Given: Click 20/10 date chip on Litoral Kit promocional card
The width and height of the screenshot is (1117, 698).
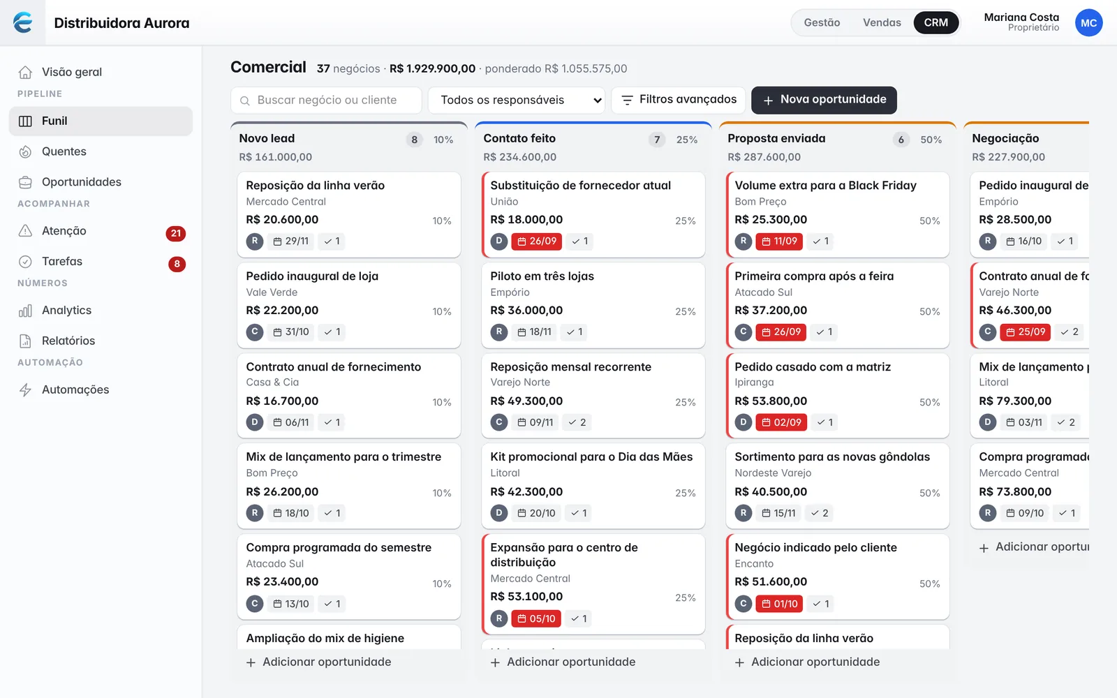Looking at the screenshot, I should pyautogui.click(x=536, y=514).
